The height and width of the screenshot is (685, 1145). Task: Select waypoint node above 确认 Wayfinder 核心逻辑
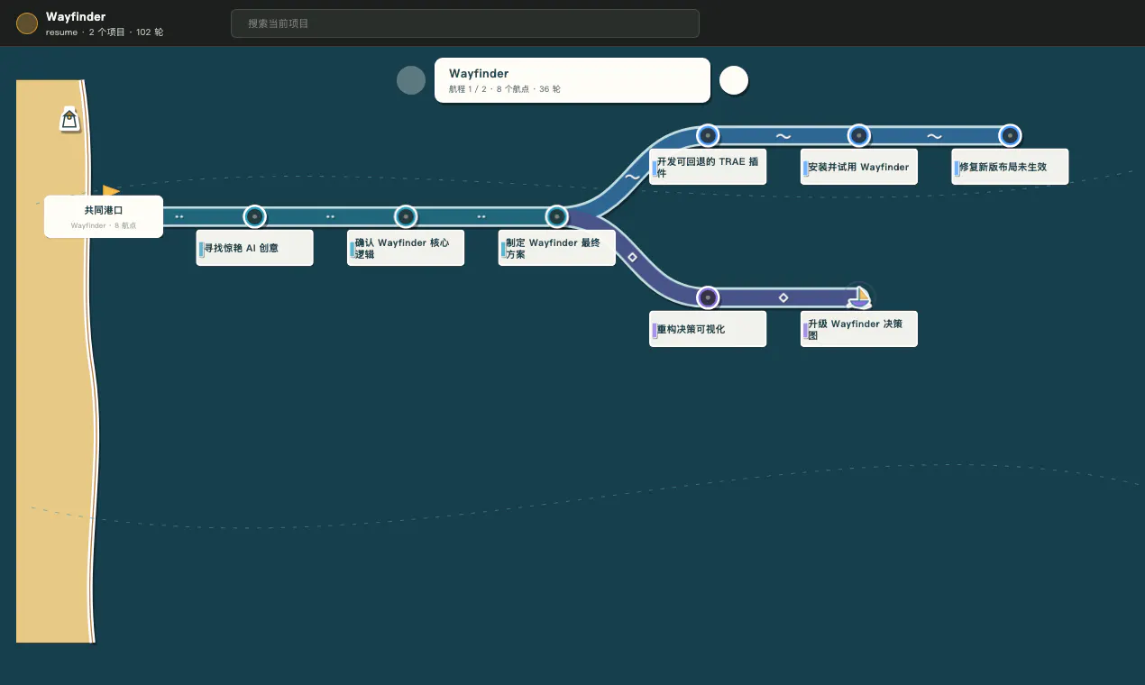pyautogui.click(x=407, y=216)
